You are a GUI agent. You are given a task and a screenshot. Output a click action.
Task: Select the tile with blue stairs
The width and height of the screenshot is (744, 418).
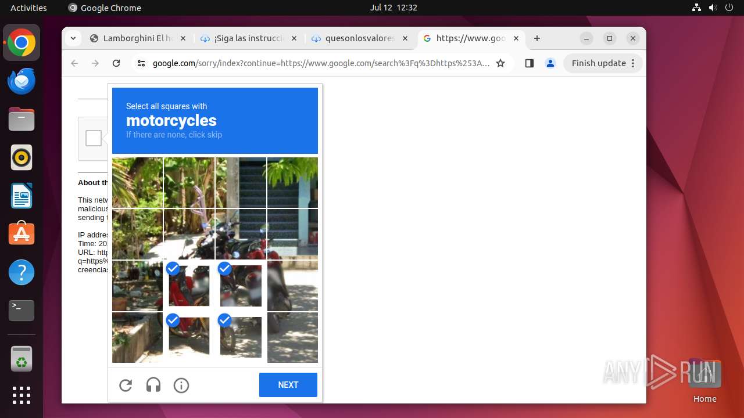[241, 182]
